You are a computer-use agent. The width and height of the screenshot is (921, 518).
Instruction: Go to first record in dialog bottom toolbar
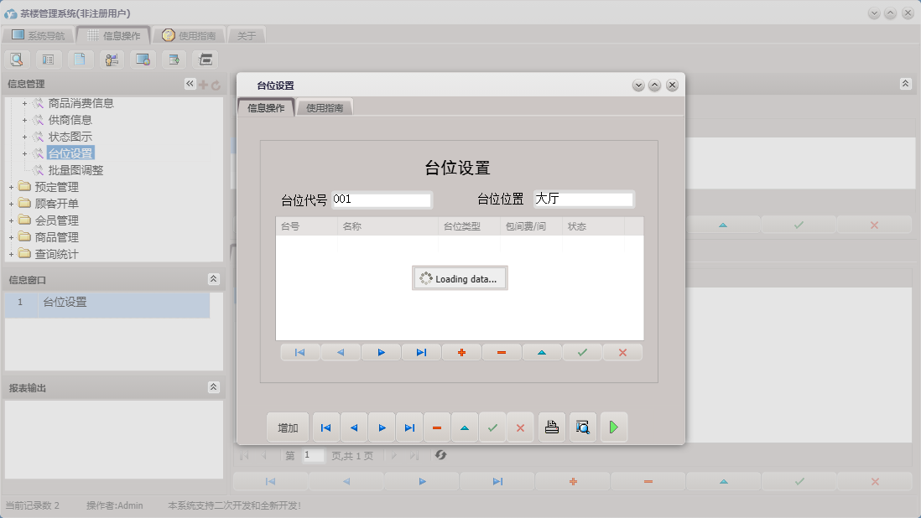pyautogui.click(x=326, y=427)
